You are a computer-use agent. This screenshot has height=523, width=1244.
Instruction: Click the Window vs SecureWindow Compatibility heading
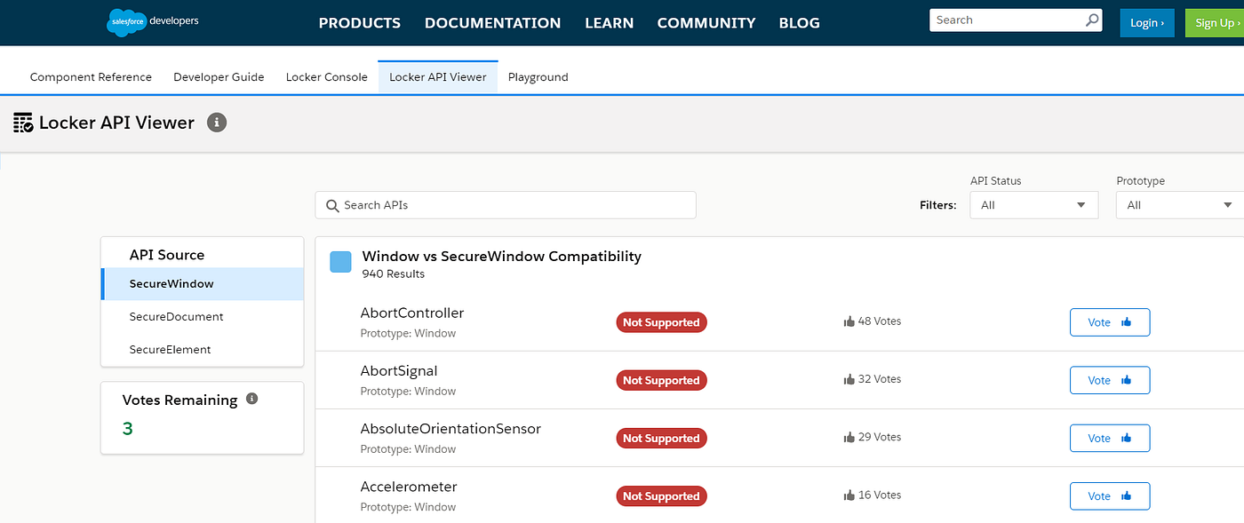pos(501,256)
